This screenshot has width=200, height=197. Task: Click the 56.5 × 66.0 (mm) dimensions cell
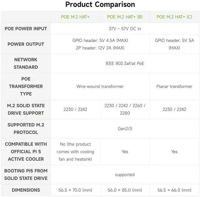pos(174,190)
